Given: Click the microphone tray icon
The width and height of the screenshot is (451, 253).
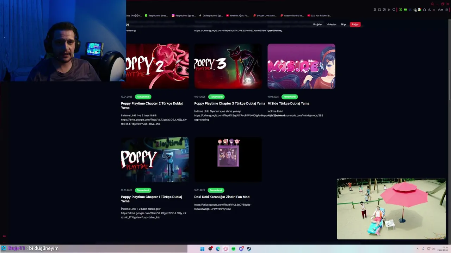Looking at the screenshot, I should [423, 249].
